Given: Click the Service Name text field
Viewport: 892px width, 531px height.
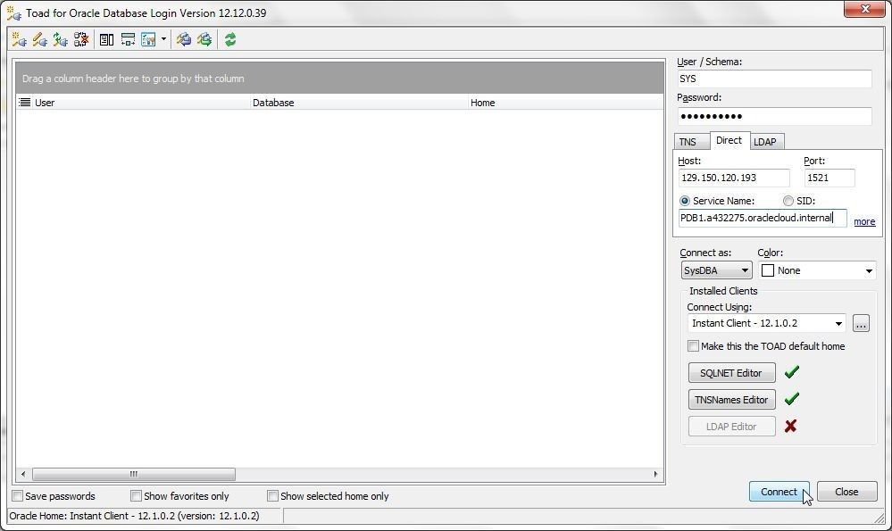Looking at the screenshot, I should coord(763,218).
